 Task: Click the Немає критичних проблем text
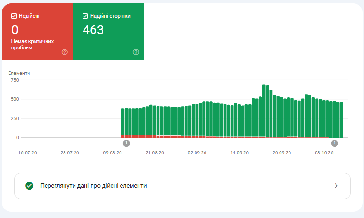[32, 44]
